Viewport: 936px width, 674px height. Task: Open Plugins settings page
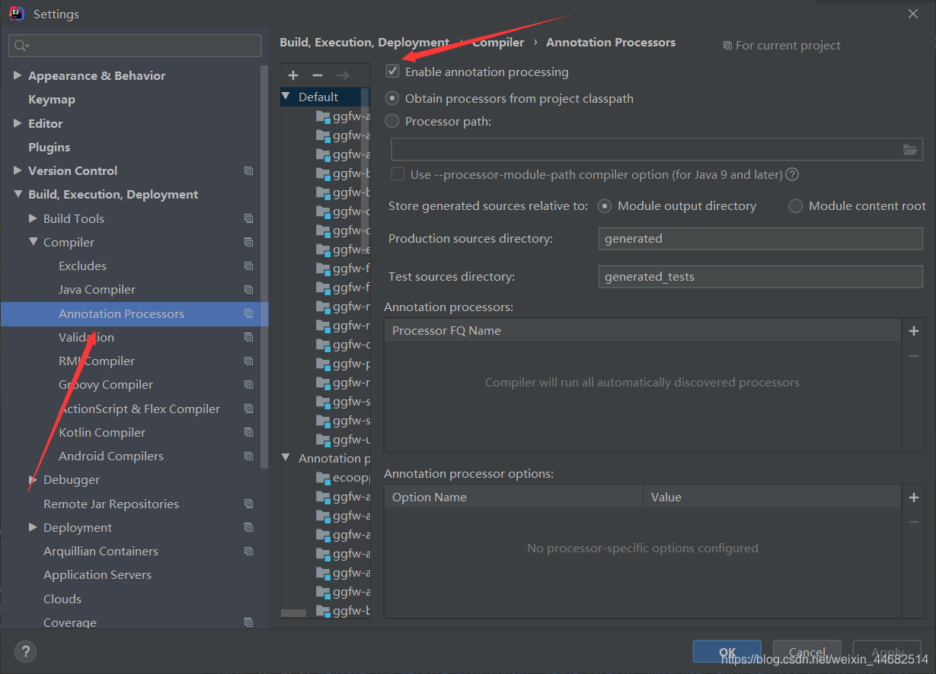tap(50, 147)
